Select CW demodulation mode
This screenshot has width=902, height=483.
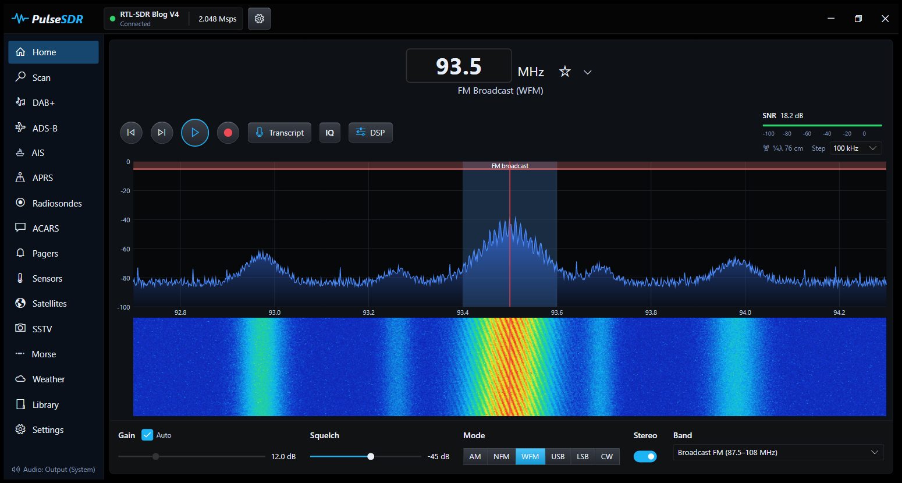point(607,456)
